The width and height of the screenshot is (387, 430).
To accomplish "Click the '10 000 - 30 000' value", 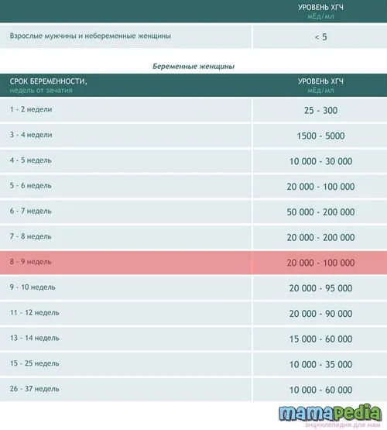I will point(320,161).
